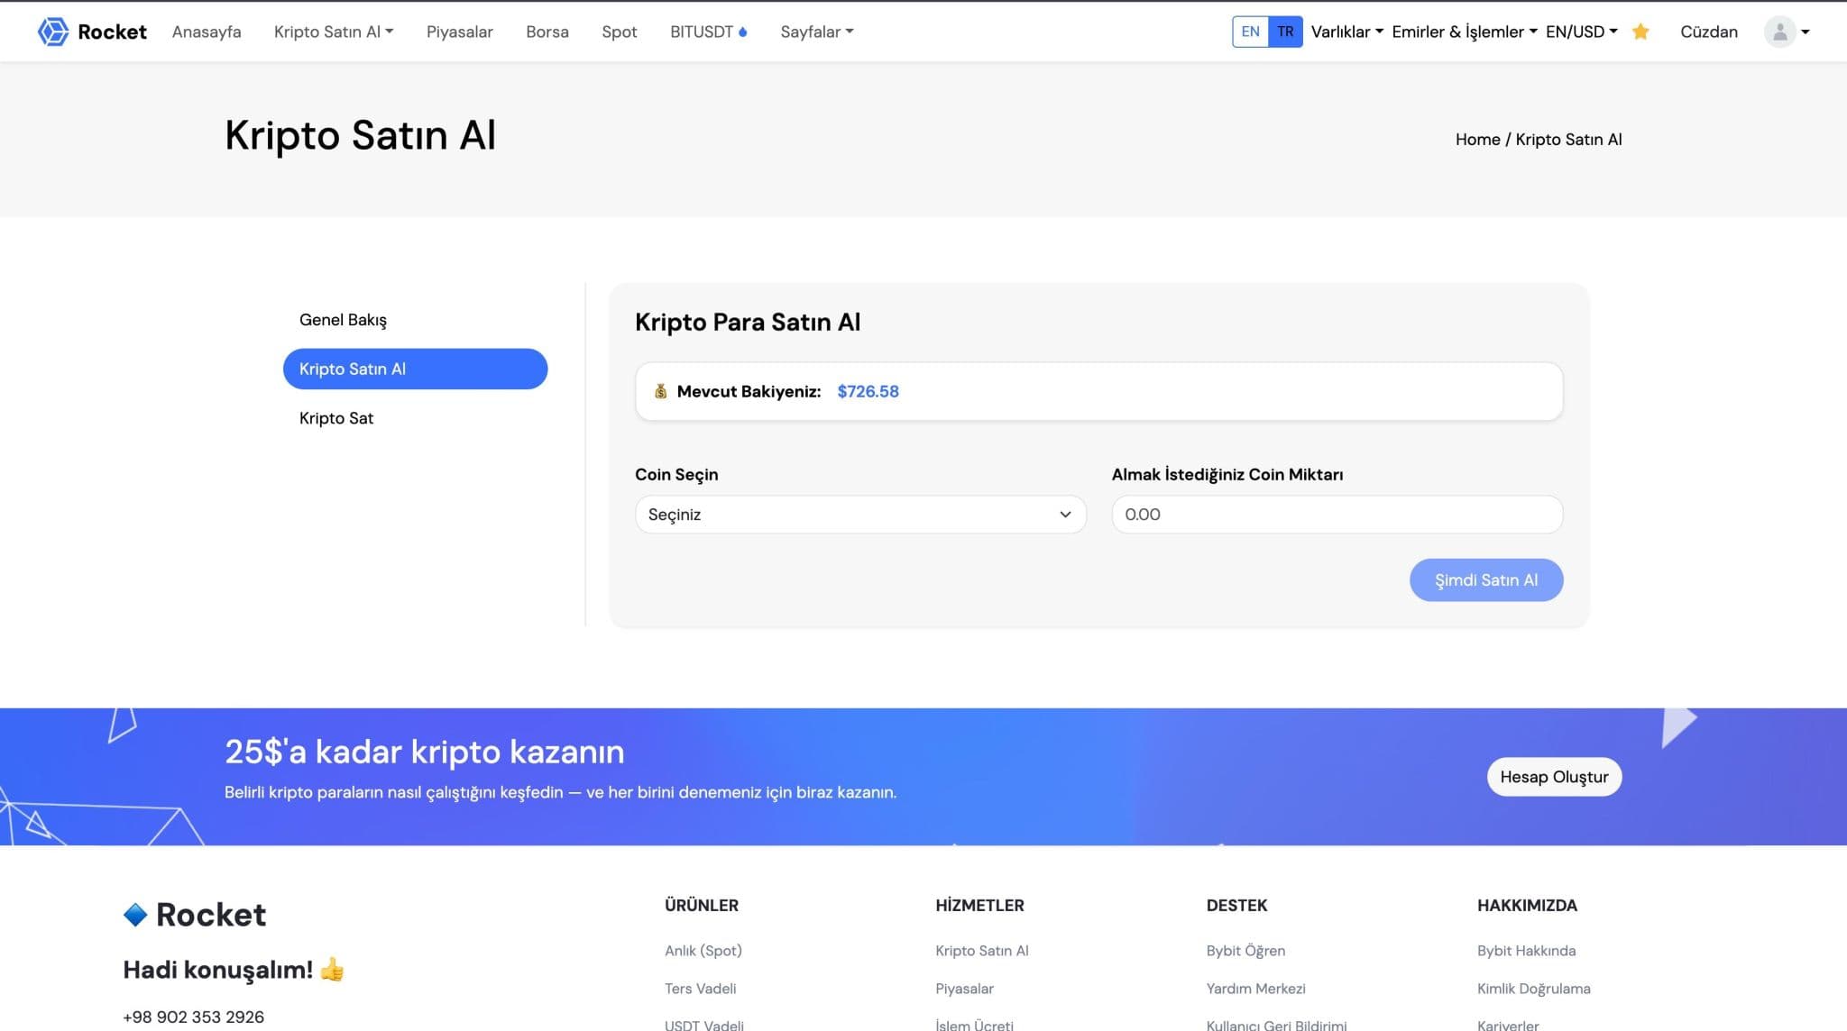Click the Hesap Oluştur button
This screenshot has height=1031, width=1847.
[1554, 777]
